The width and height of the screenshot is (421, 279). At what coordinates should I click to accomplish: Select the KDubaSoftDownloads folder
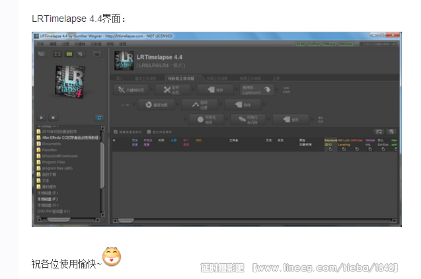(x=57, y=156)
